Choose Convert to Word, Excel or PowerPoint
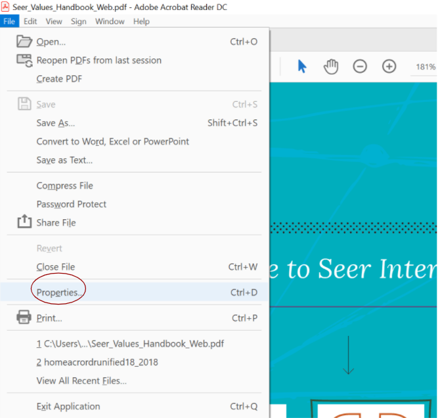This screenshot has height=418, width=440. coord(112,141)
